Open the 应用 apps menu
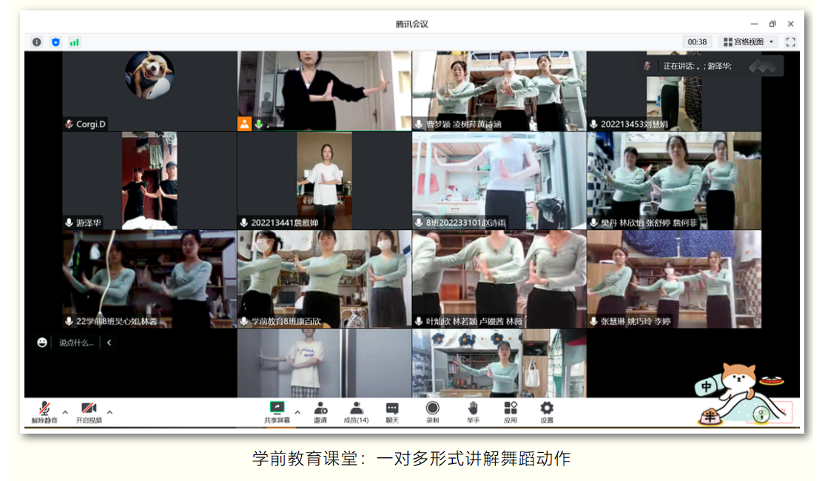The height and width of the screenshot is (481, 825). pyautogui.click(x=511, y=410)
